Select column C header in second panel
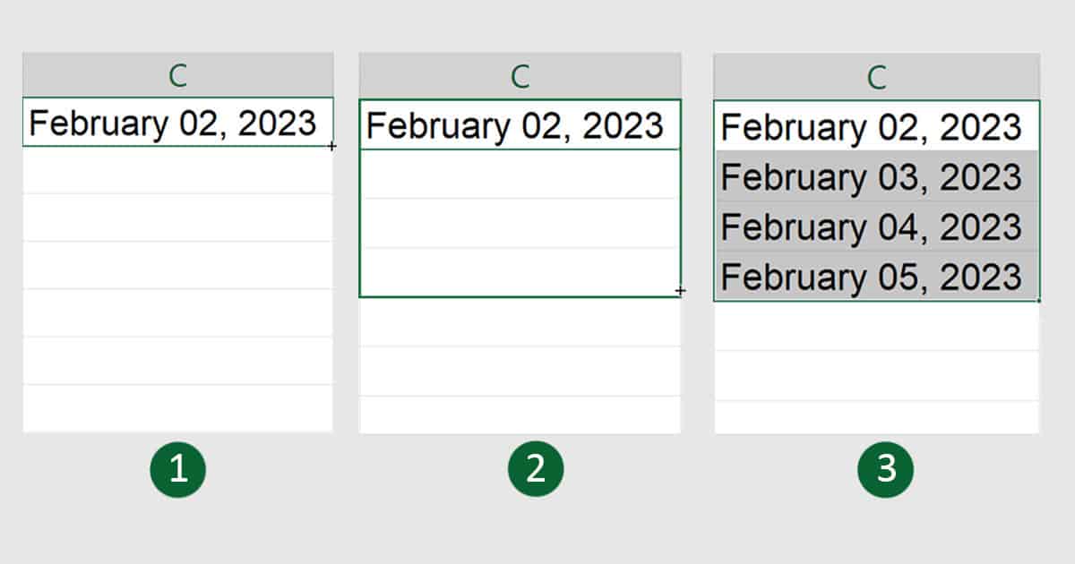Viewport: 1075px width, 564px height. [520, 76]
